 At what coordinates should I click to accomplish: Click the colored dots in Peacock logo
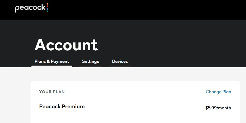click(47, 7)
